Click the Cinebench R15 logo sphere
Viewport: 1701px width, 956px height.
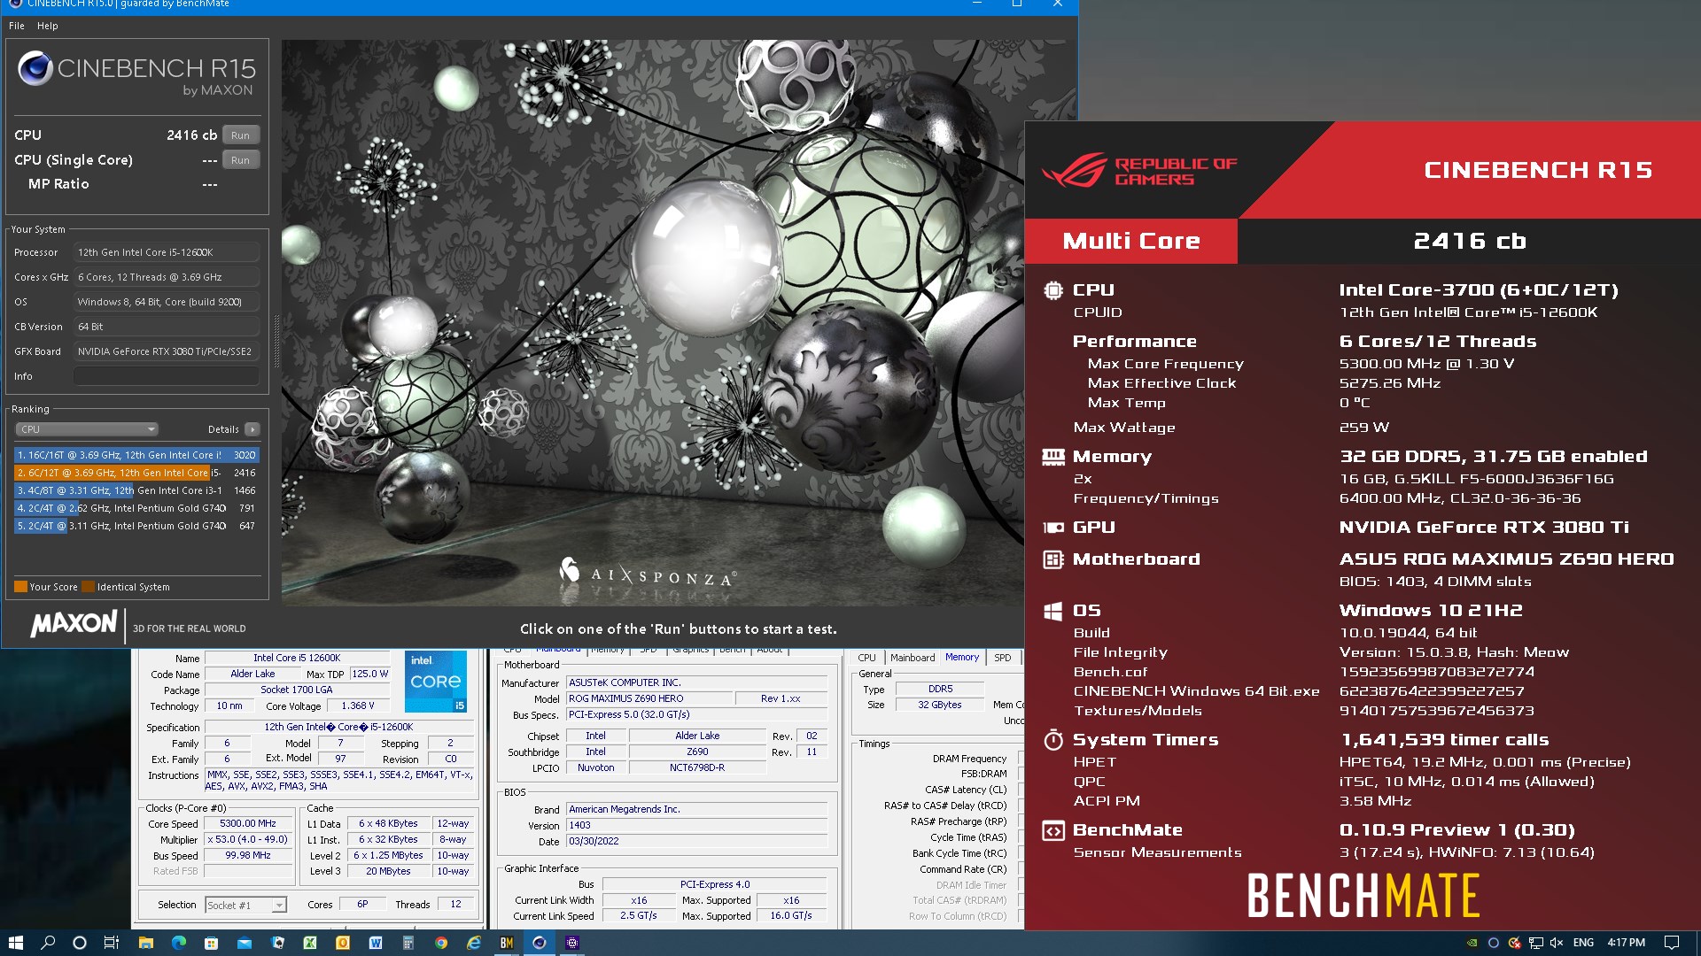point(35,68)
